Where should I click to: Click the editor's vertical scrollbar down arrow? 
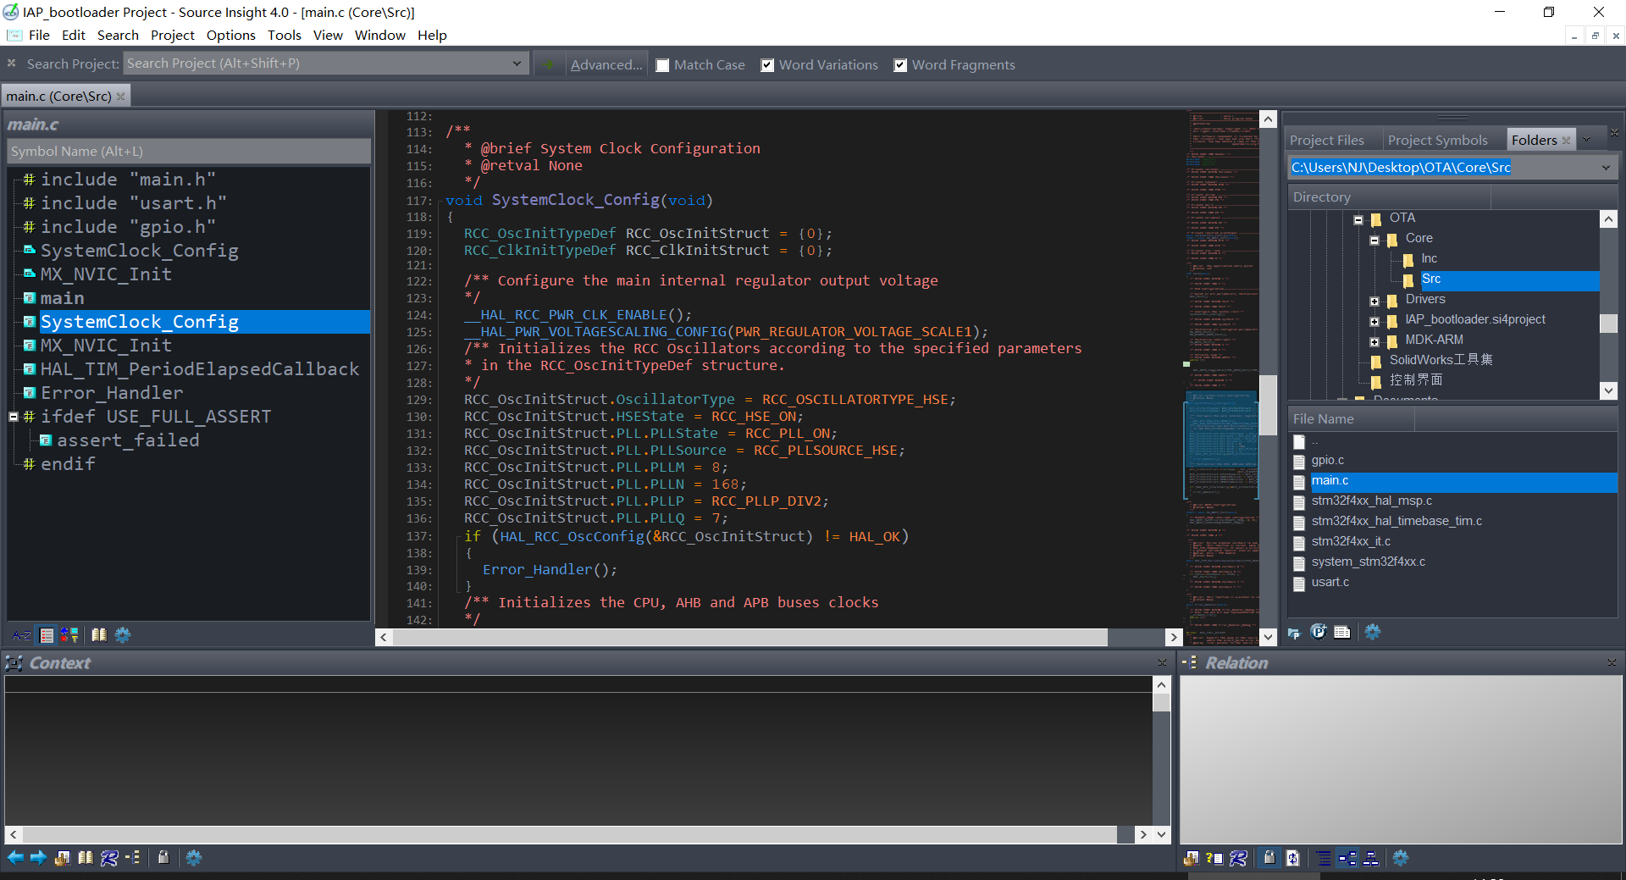[1268, 635]
